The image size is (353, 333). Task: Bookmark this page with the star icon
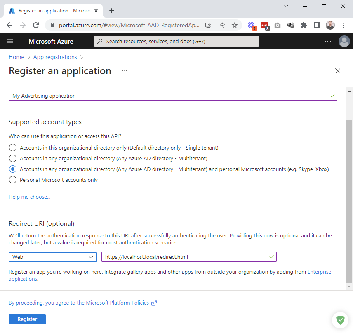tap(235, 25)
